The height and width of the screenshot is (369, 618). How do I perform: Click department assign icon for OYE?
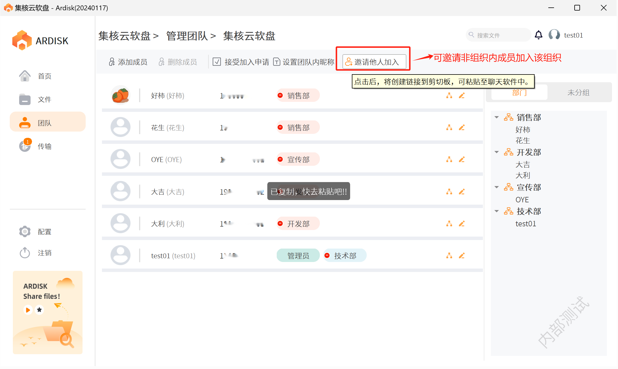click(x=449, y=160)
